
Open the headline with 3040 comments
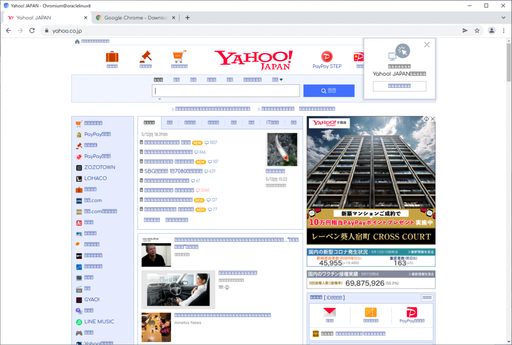tap(169, 190)
